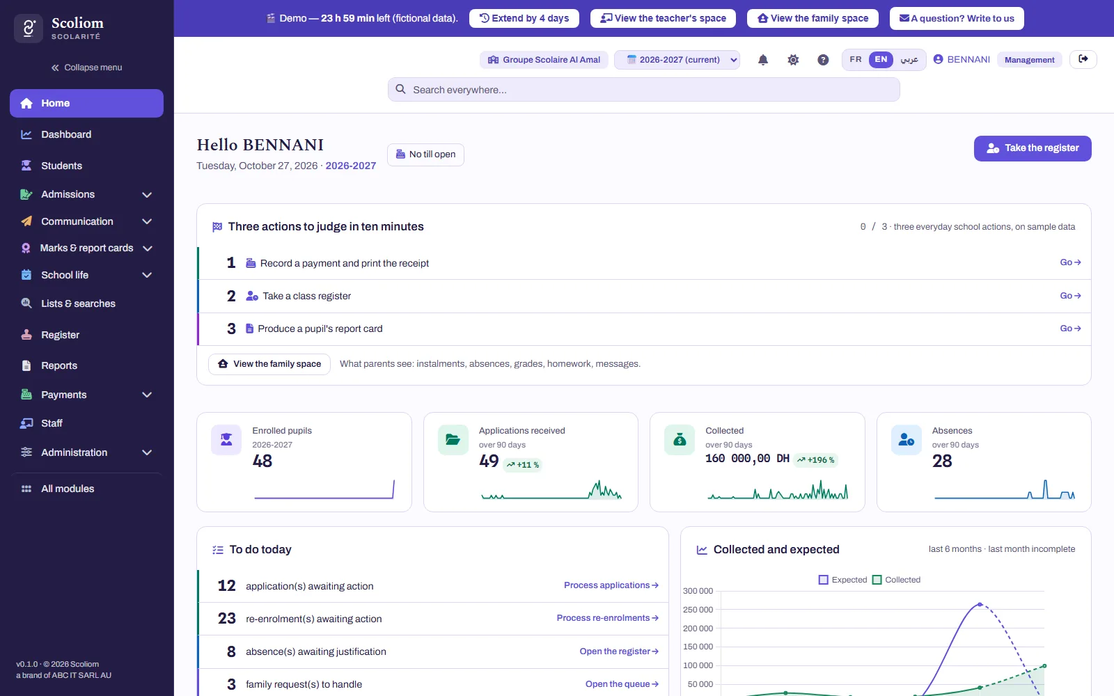Click the Collected money bag icon
This screenshot has width=1114, height=696.
680,440
